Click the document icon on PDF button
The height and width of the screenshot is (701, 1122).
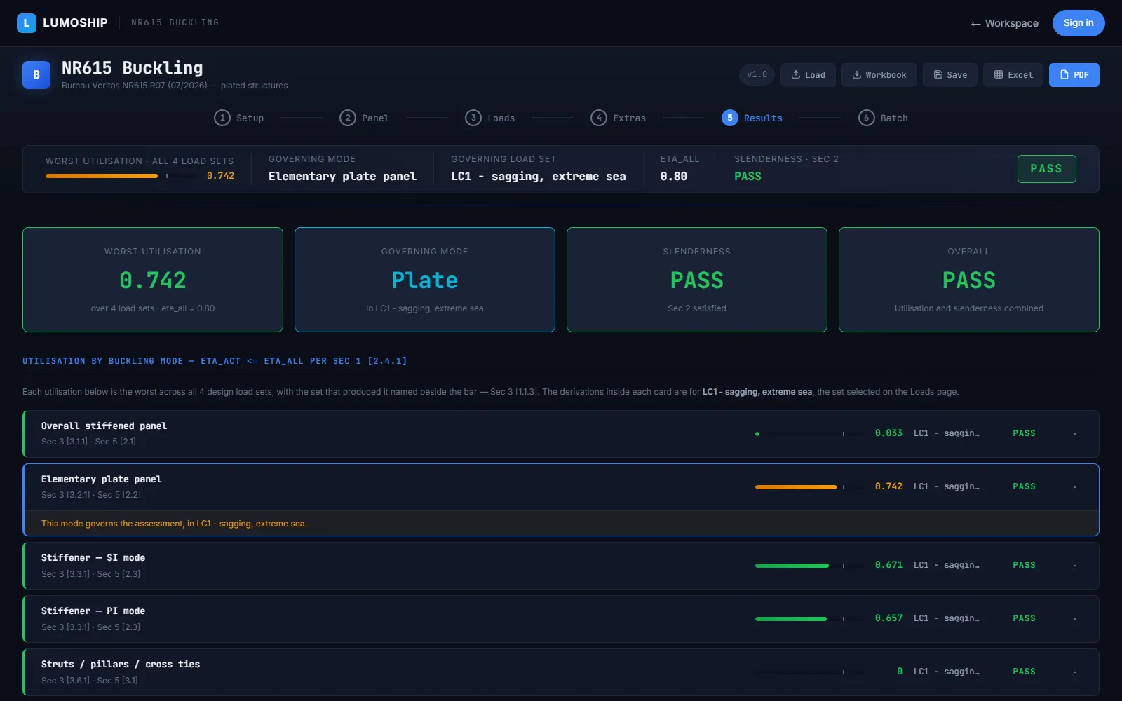1064,74
